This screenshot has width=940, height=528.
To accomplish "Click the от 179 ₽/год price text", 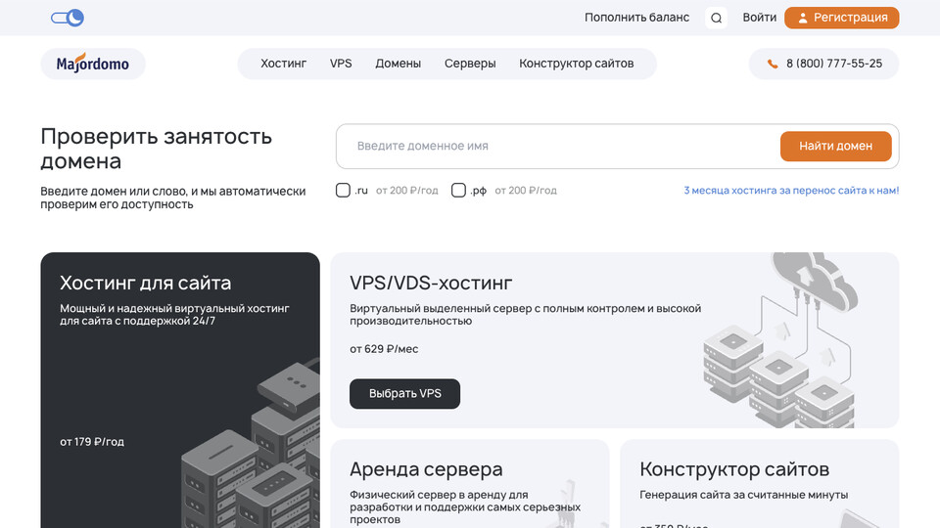I will tap(92, 442).
